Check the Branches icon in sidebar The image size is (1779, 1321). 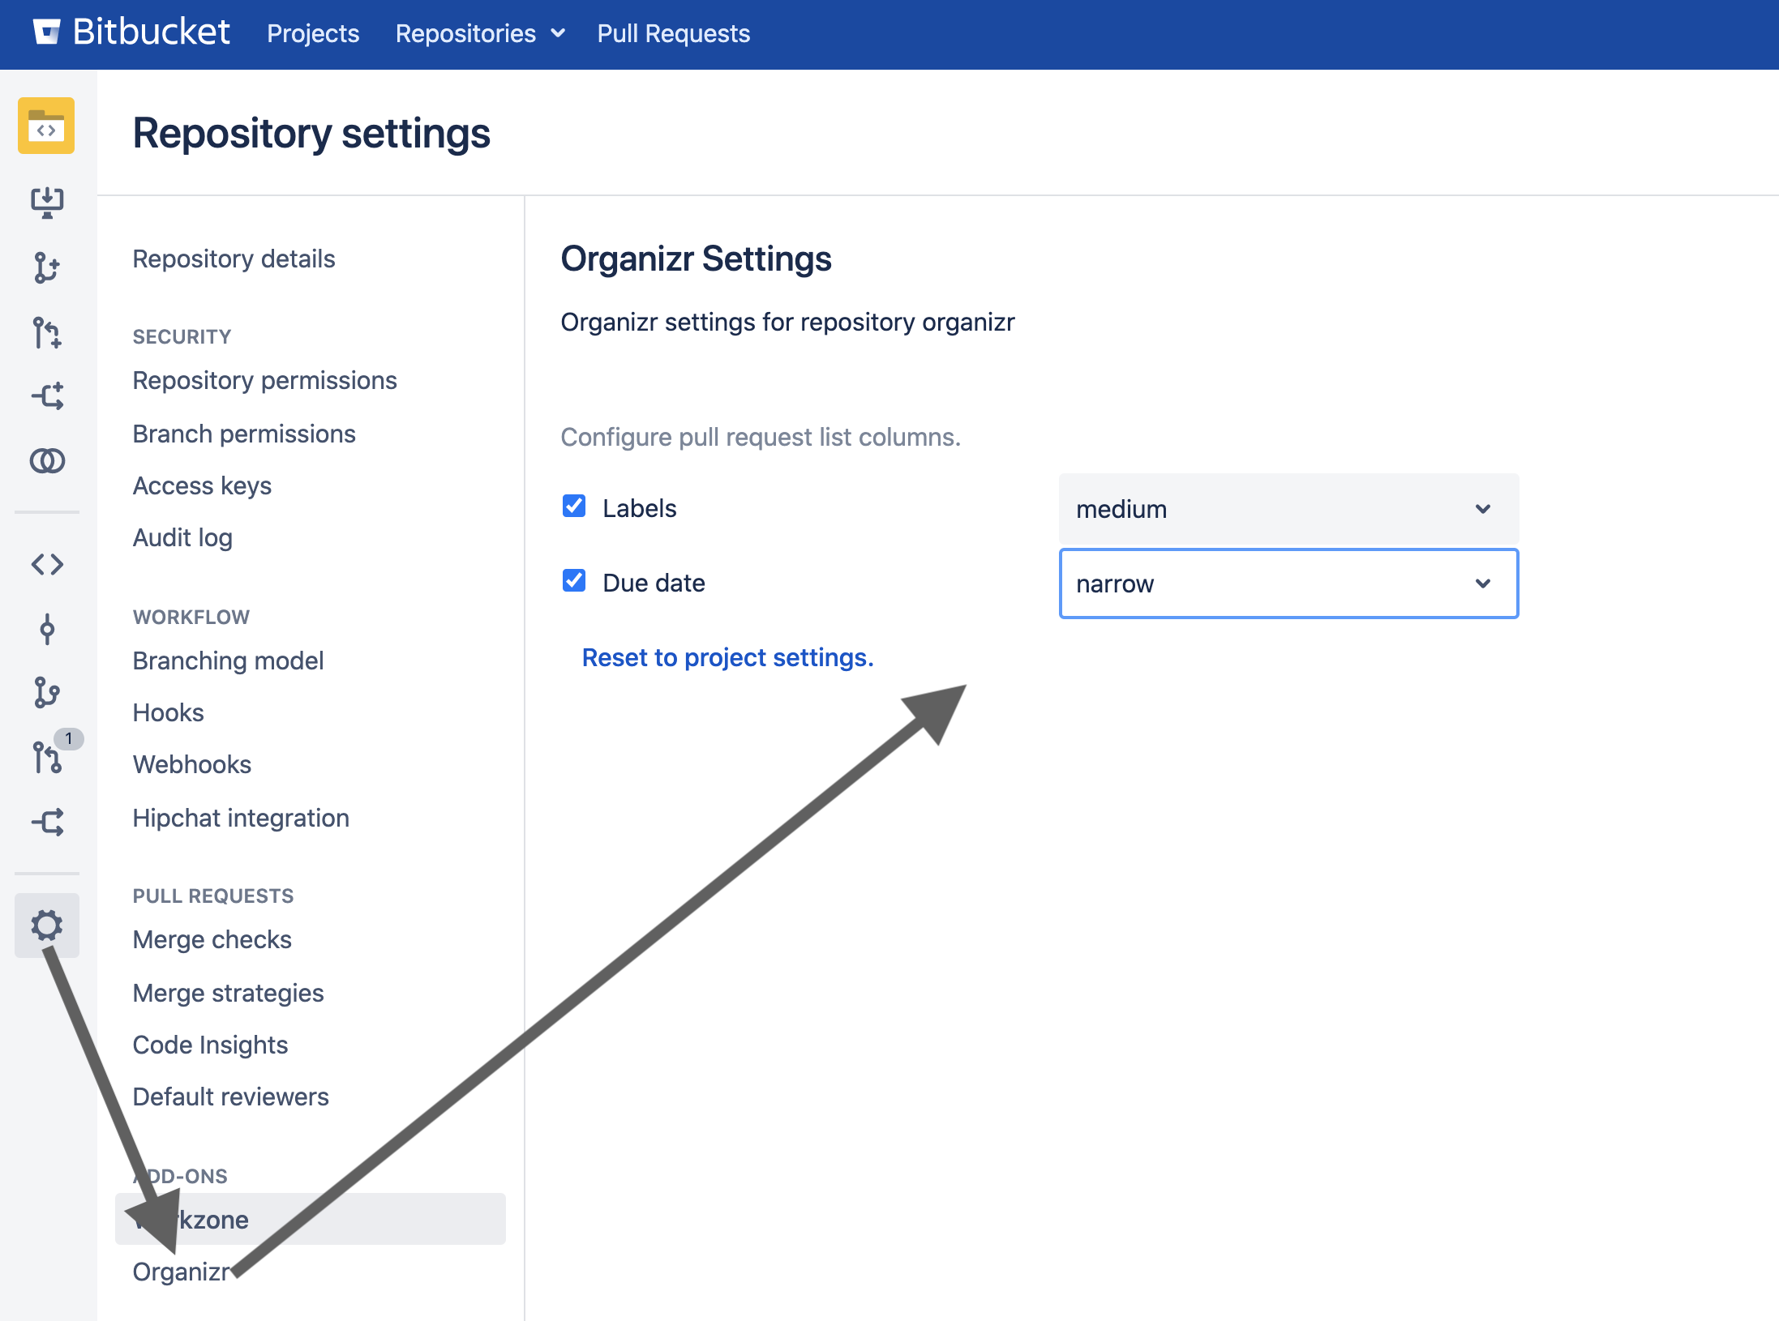click(47, 693)
